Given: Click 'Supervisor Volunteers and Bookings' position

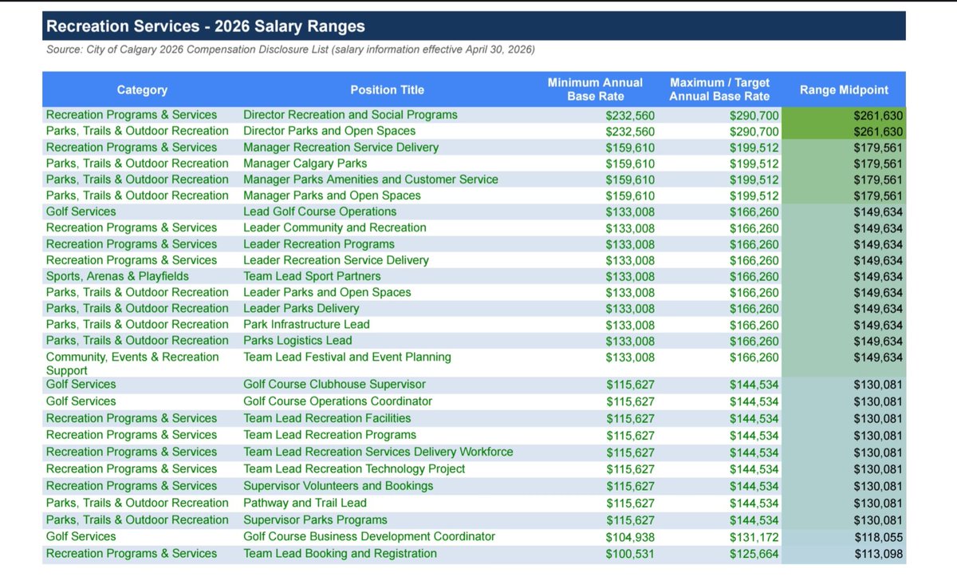Looking at the screenshot, I should point(338,485).
